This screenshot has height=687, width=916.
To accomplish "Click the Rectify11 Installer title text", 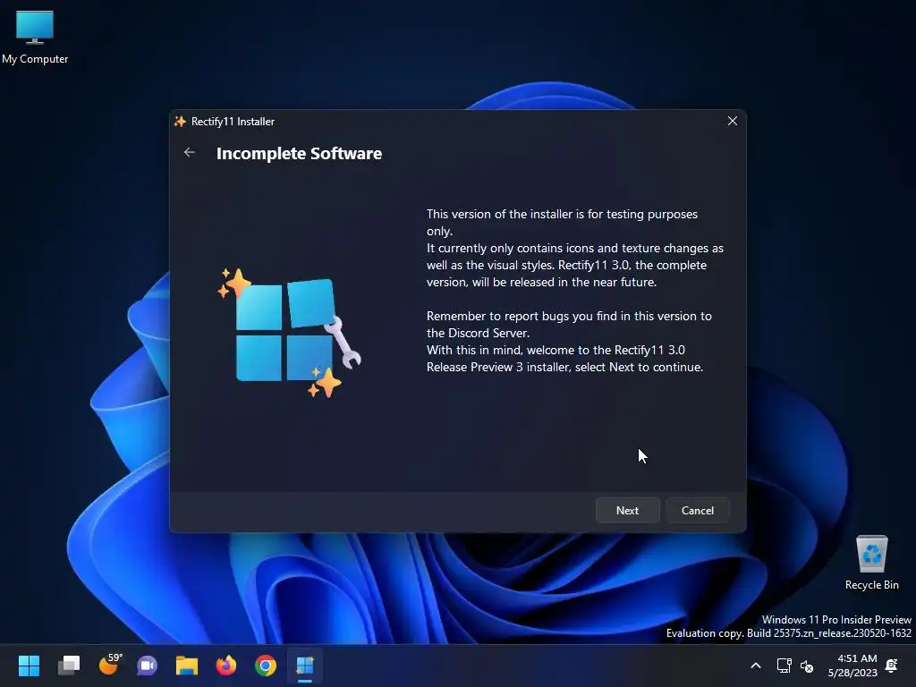I will 233,122.
